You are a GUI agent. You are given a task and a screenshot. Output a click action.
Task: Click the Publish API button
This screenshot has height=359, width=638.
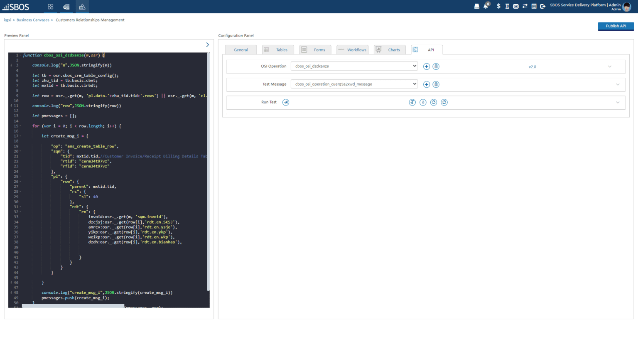616,26
